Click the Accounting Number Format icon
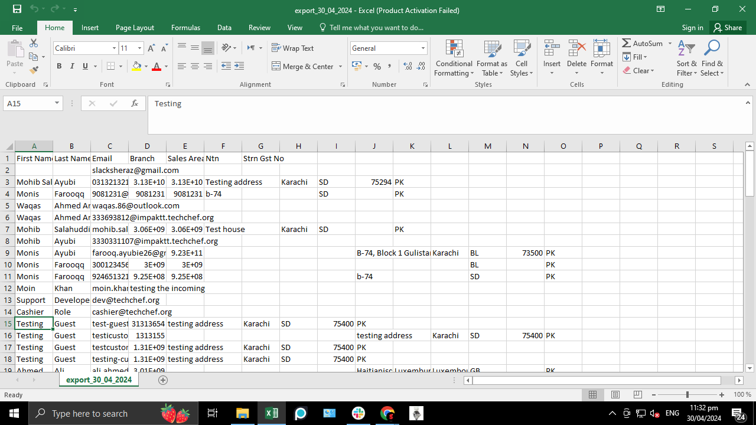Viewport: 756px width, 425px height. click(356, 66)
